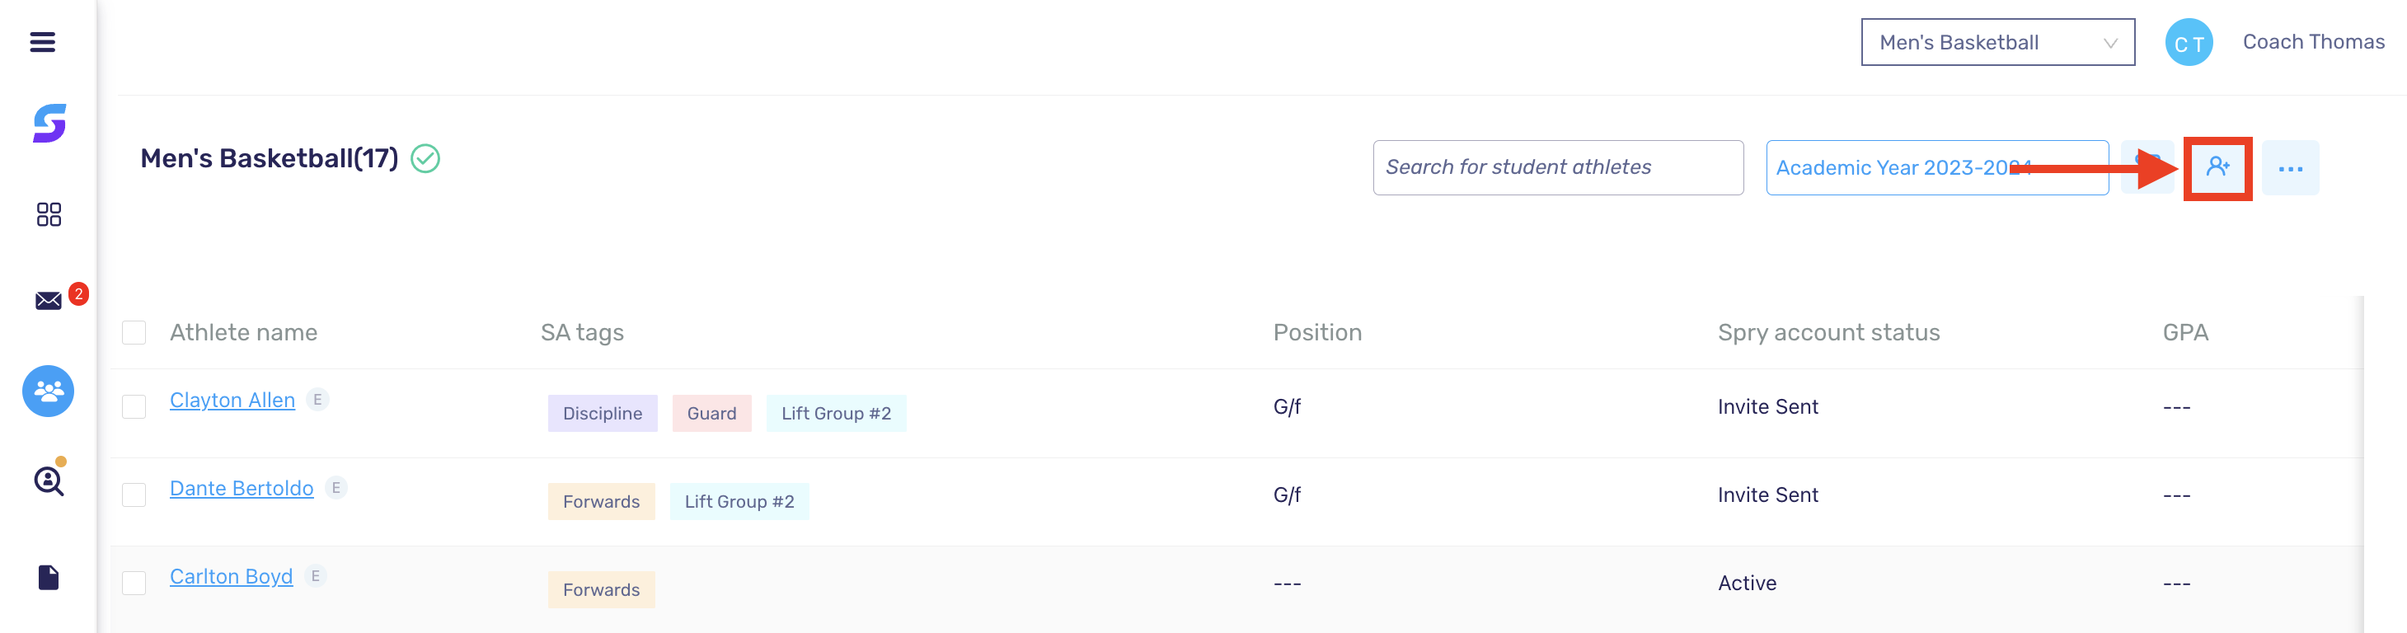Check the box for Clayton Allen
Image resolution: width=2407 pixels, height=633 pixels.
(x=134, y=407)
